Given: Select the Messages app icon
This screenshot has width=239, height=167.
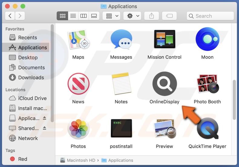Looking at the screenshot, I should (x=121, y=39).
